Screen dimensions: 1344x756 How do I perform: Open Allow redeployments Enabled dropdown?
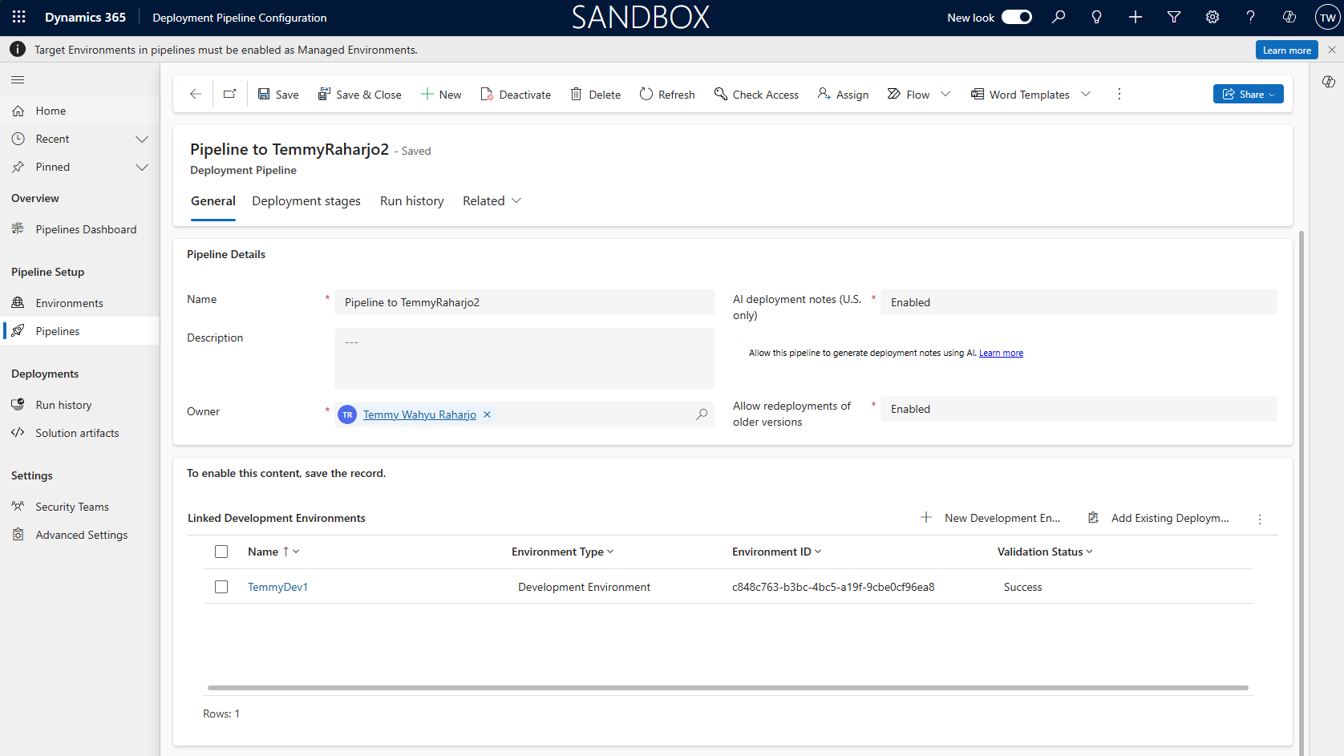pos(1079,409)
